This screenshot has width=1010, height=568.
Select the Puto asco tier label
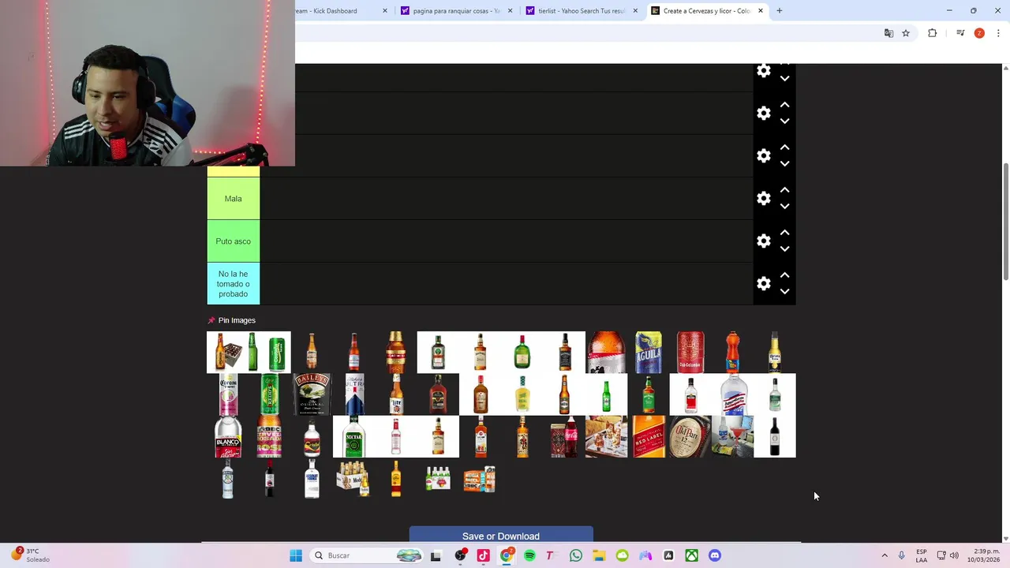click(233, 241)
